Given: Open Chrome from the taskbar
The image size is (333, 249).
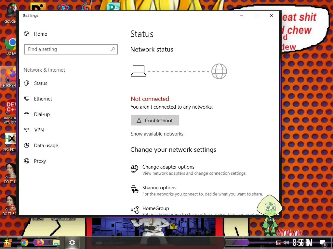Looking at the screenshot, I should tap(24, 243).
